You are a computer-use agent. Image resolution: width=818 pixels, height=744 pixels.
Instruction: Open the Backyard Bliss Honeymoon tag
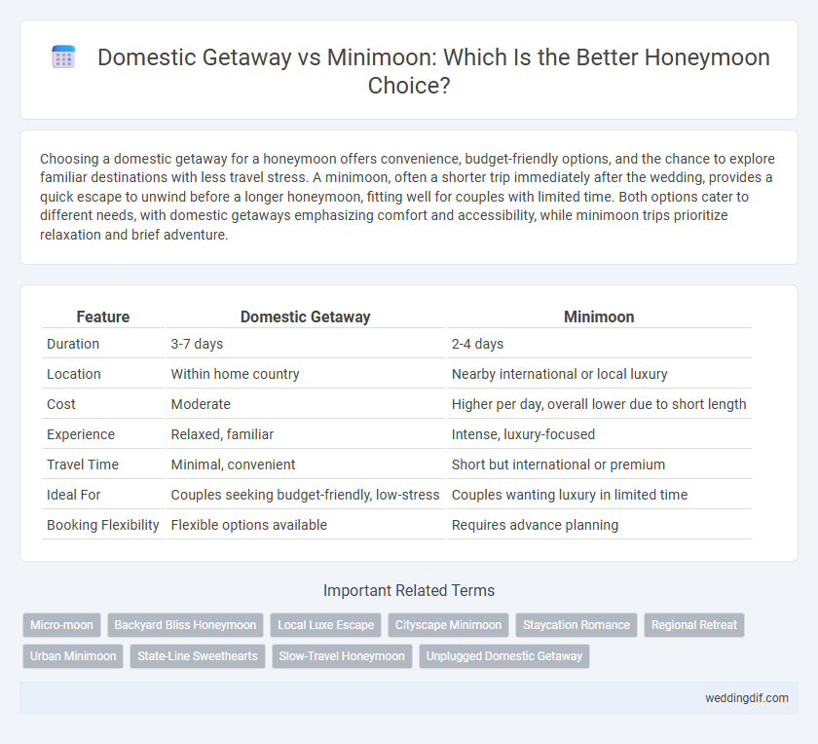click(185, 625)
